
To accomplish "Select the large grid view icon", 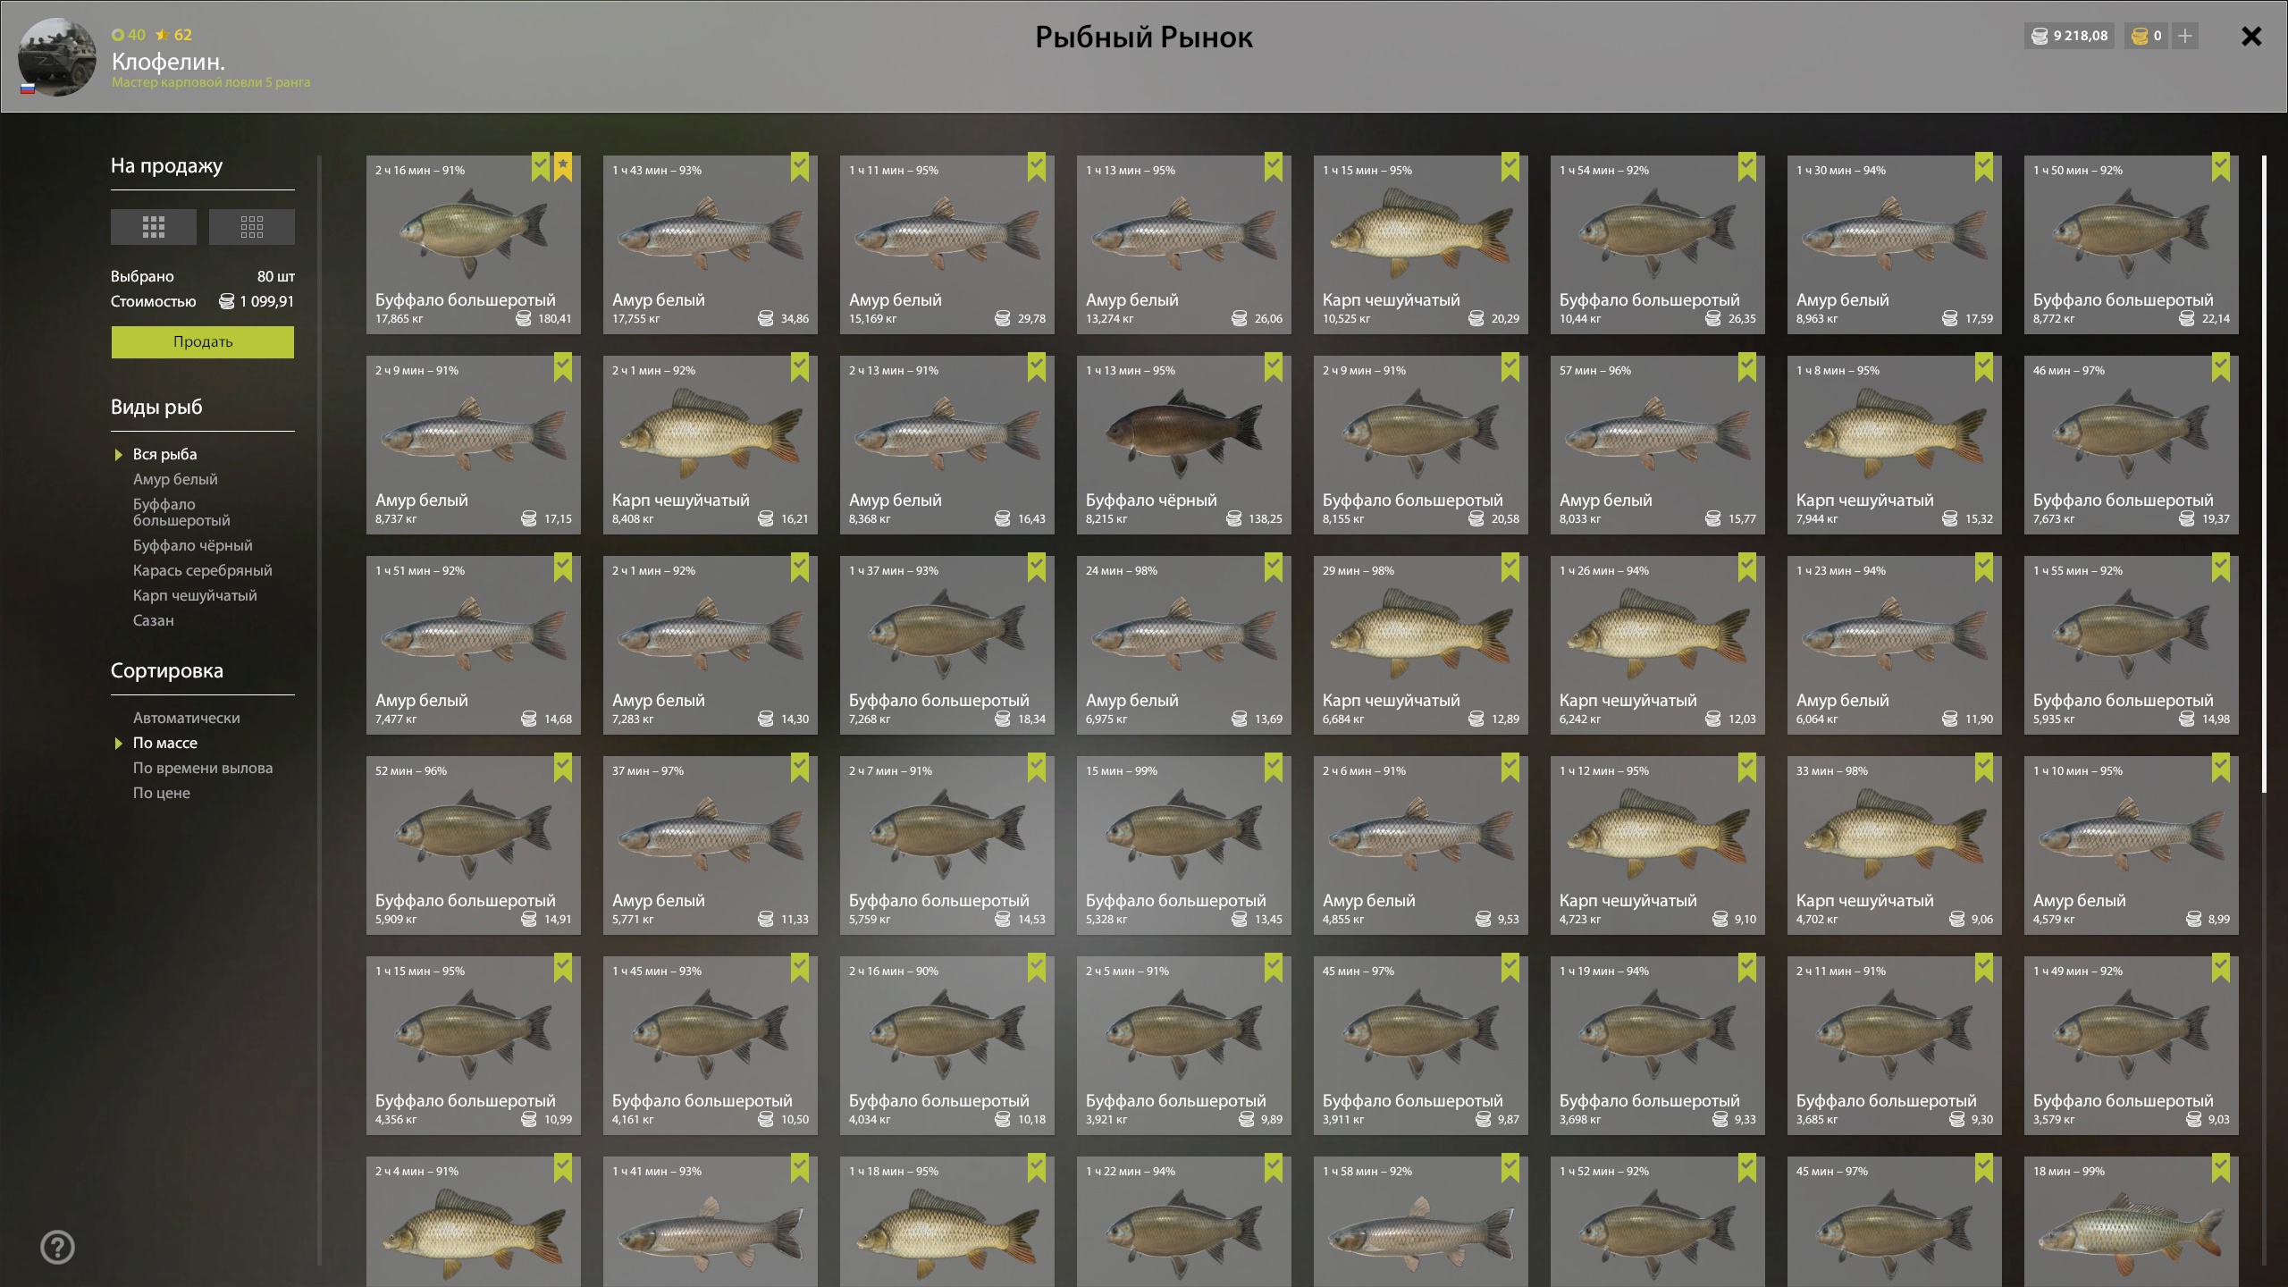I will coord(154,227).
